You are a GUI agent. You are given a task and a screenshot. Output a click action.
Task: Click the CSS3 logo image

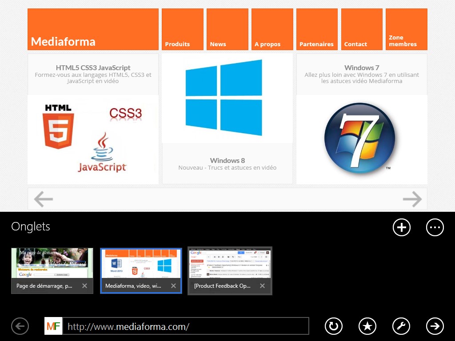(126, 113)
